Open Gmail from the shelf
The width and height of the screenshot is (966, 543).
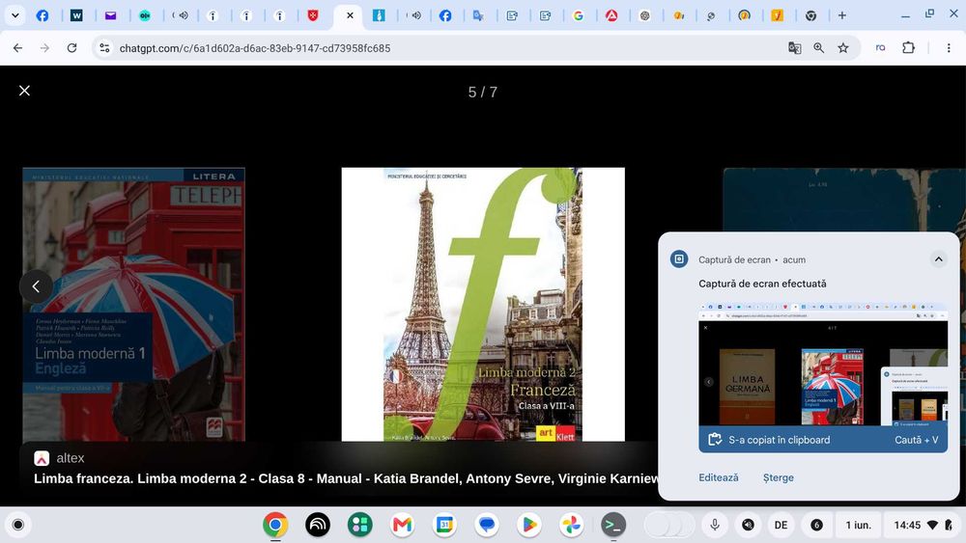click(402, 525)
